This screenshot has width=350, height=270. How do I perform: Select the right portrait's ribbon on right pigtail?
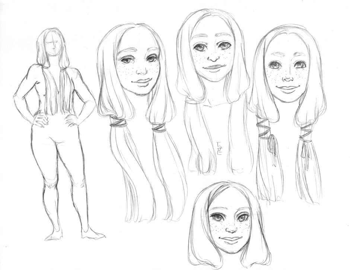pyautogui.click(x=306, y=143)
